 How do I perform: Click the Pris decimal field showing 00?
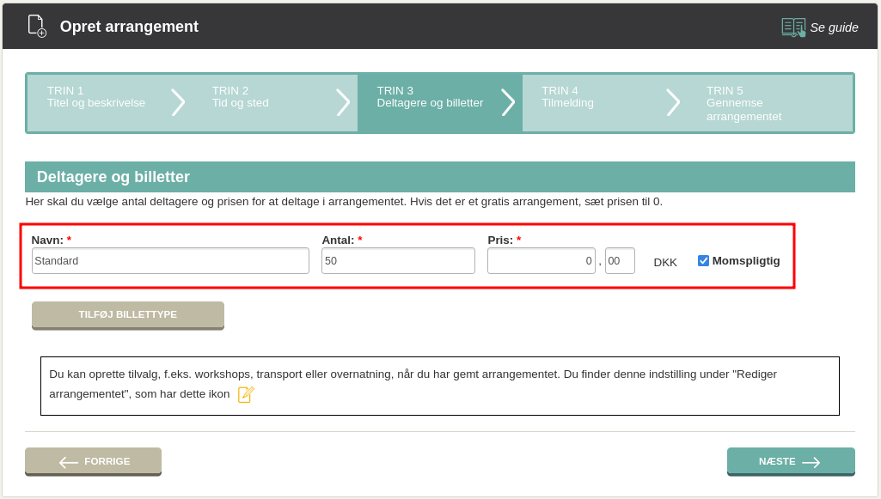[620, 261]
